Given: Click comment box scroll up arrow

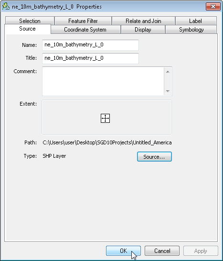Looking at the screenshot, I should [168, 72].
